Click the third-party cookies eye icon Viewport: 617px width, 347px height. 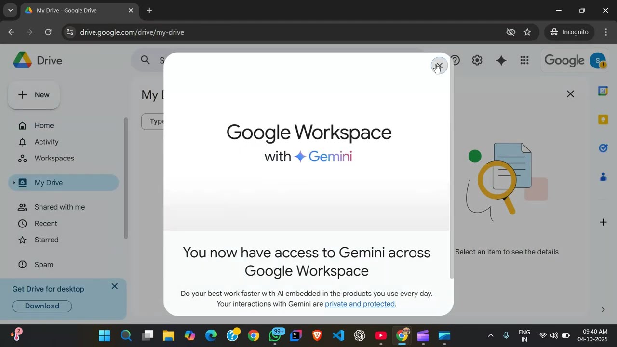(x=511, y=32)
